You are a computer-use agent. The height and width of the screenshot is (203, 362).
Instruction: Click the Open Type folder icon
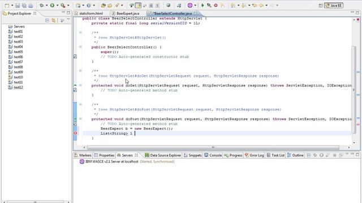tap(104, 6)
